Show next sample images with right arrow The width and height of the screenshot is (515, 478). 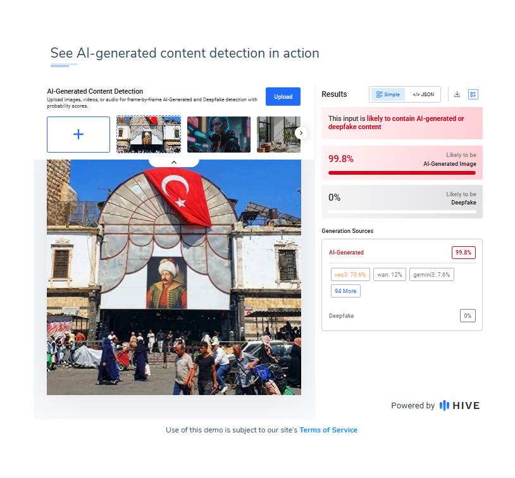click(301, 133)
